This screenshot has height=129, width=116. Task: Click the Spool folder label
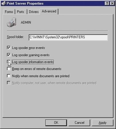point(15,37)
